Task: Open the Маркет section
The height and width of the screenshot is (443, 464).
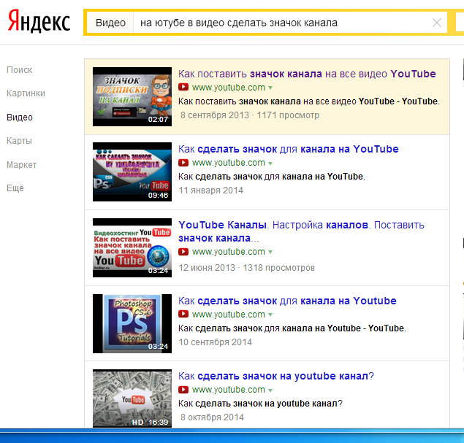Action: pyautogui.click(x=22, y=165)
